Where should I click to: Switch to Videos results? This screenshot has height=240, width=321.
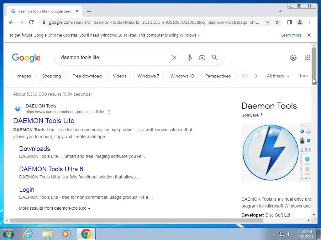[119, 76]
